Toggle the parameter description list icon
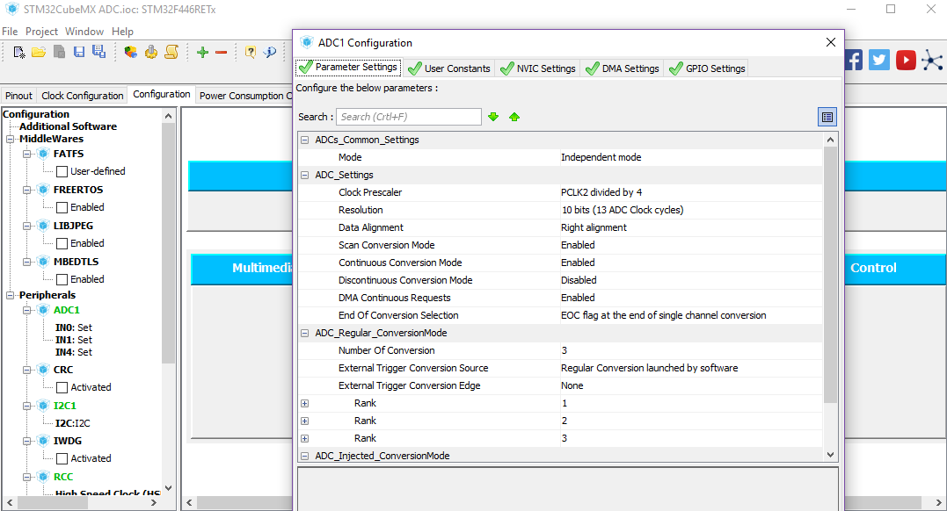 [827, 117]
